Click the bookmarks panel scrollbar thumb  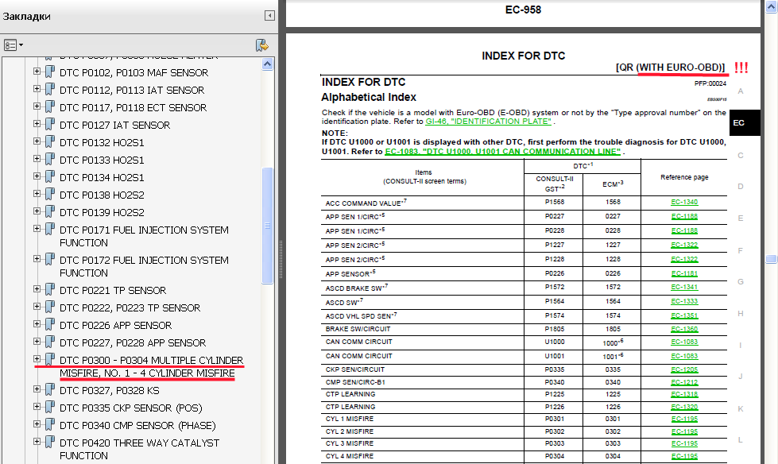point(267,226)
